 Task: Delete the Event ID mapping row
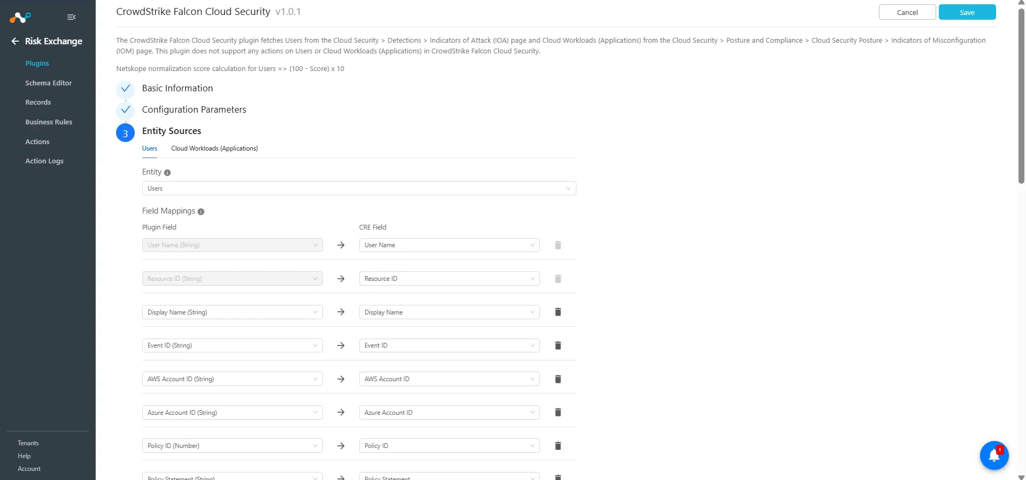pyautogui.click(x=558, y=345)
